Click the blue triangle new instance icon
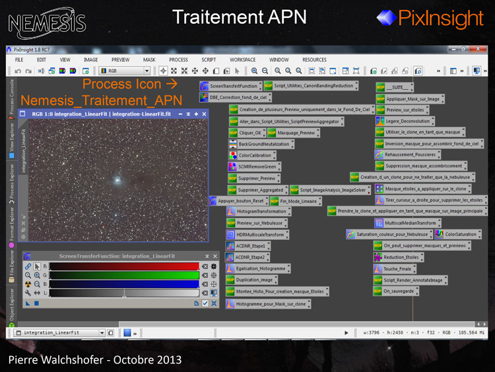 [x=28, y=303]
